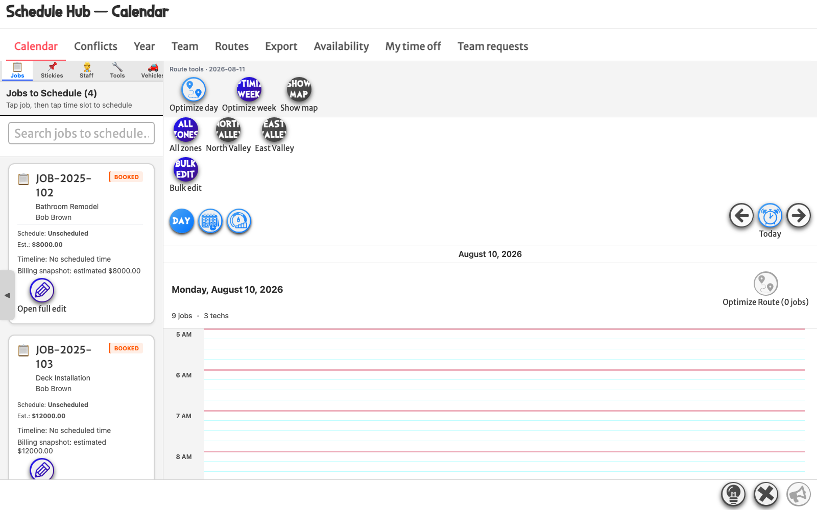Open the Show map icon
The image size is (817, 510).
299,90
